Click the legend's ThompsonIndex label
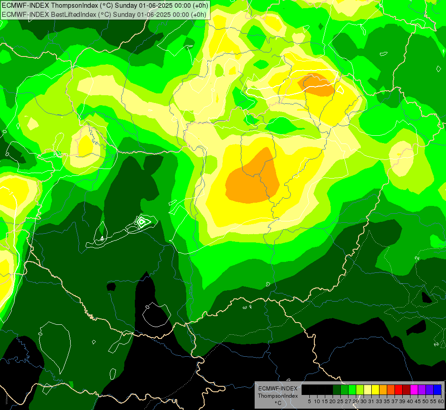The image size is (446, 410). coord(278,396)
